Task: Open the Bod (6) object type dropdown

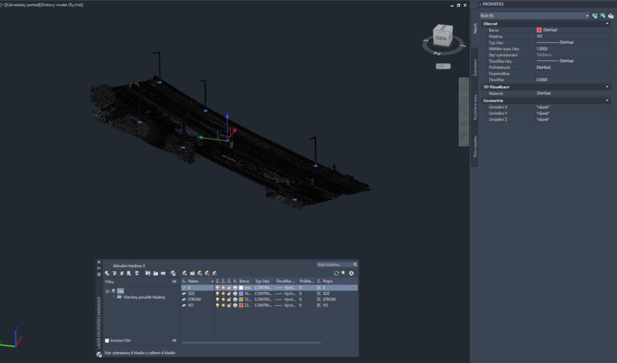Action: click(x=587, y=15)
